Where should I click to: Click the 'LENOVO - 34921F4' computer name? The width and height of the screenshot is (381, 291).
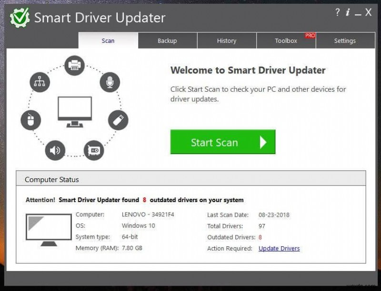click(148, 214)
